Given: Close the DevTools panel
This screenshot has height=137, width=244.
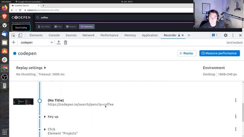Looking at the screenshot, I should [x=240, y=35].
